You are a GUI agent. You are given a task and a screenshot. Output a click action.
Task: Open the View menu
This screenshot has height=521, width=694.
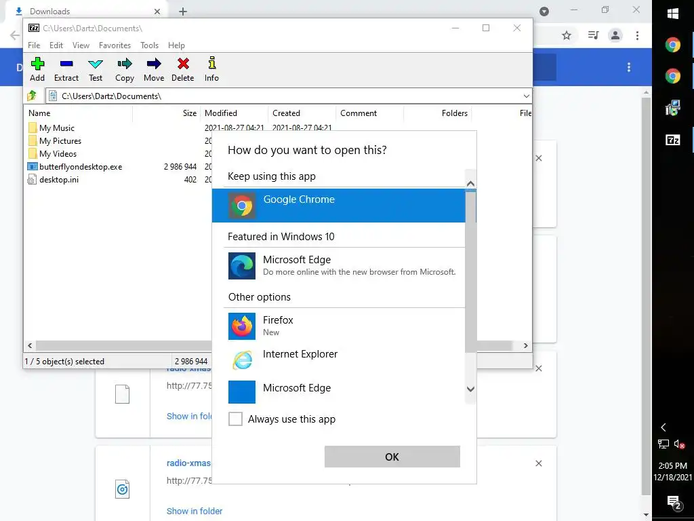(81, 45)
